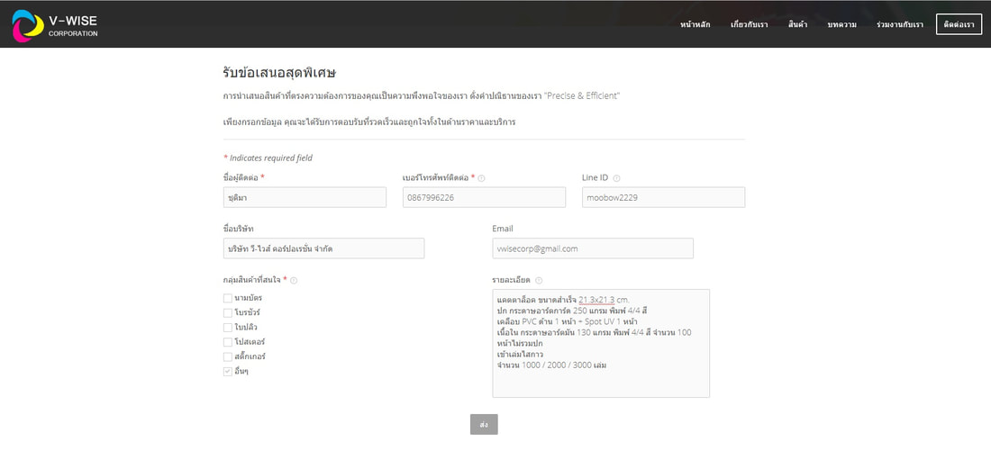Uncheck the อื่นๆ checkbox
The width and height of the screenshot is (991, 451).
pos(228,372)
